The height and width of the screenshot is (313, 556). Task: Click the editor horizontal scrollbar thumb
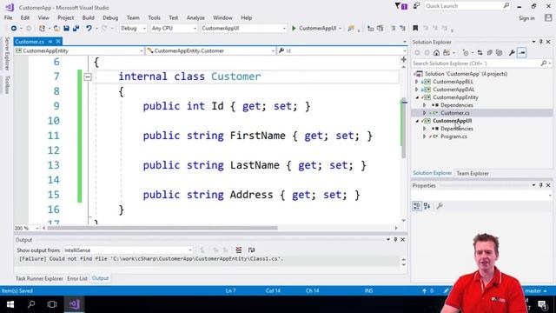[162, 228]
